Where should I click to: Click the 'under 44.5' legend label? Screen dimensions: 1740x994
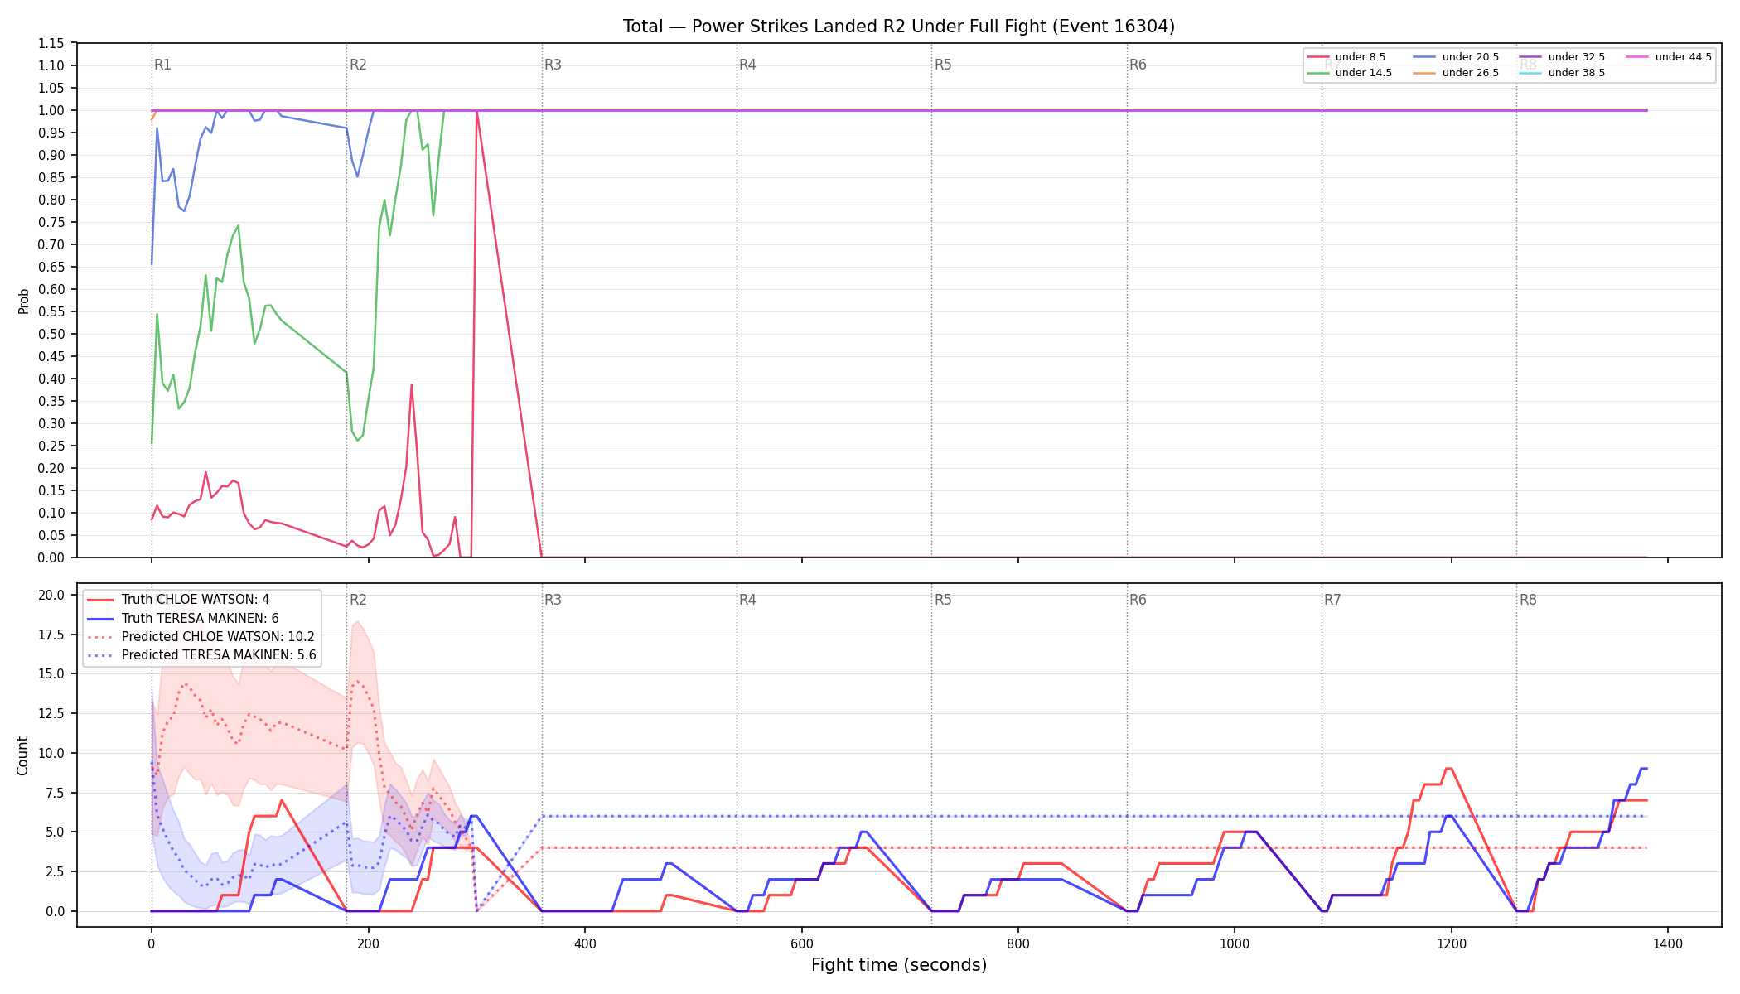coord(1684,57)
